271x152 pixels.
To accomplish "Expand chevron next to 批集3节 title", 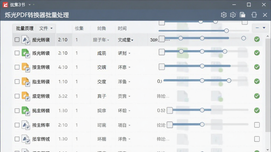I will point(30,5).
